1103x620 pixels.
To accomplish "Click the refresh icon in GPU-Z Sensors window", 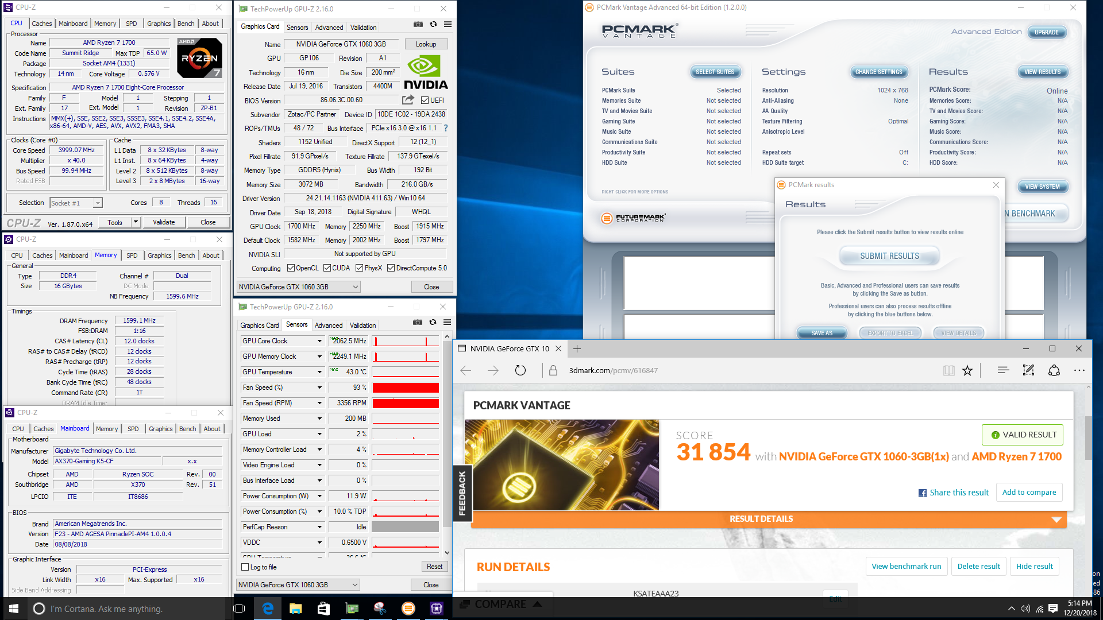I will click(x=433, y=322).
